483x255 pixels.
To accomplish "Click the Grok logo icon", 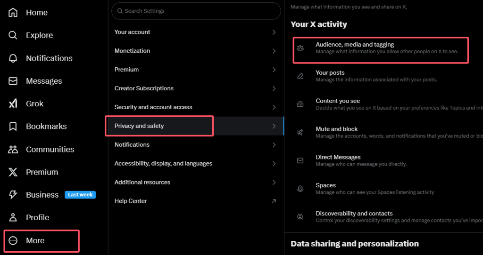I will (13, 104).
